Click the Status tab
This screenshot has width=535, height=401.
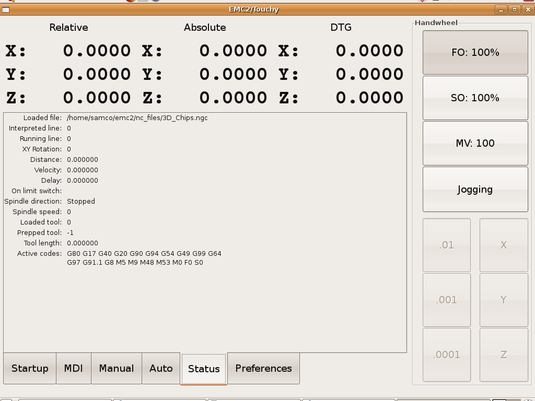pos(204,369)
